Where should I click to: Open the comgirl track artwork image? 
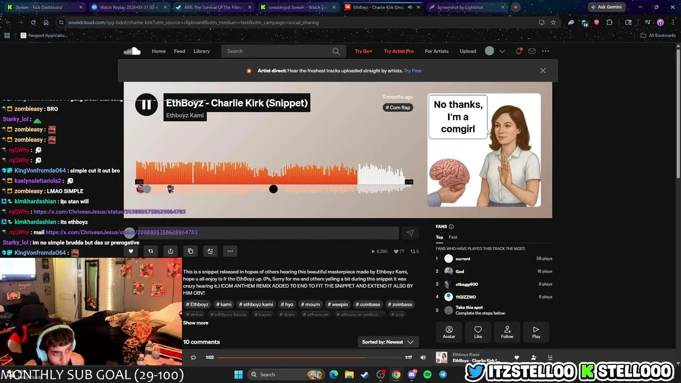(x=484, y=150)
